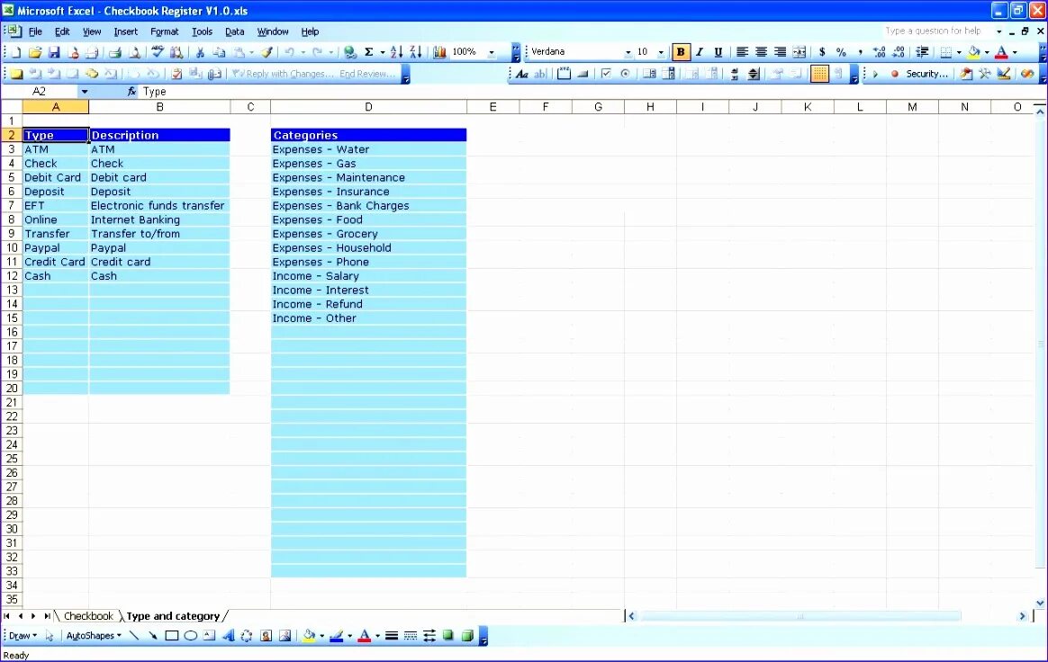The image size is (1048, 662).
Task: Open the Insert menu
Action: point(126,31)
